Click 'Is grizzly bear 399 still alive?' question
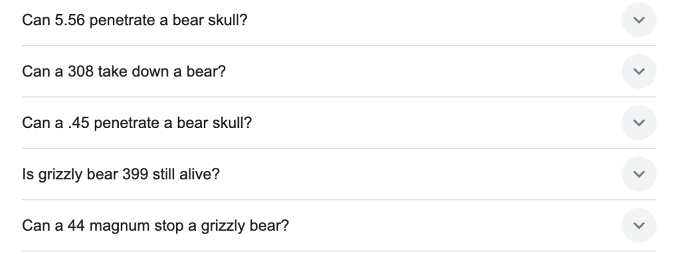Image resolution: width=697 pixels, height=254 pixels. 121,174
